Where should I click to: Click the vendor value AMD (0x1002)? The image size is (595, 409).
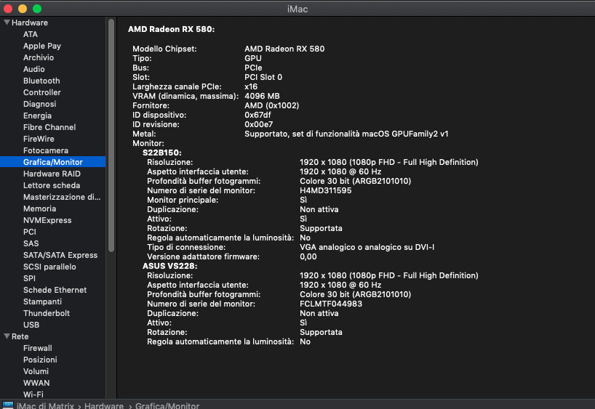point(272,105)
